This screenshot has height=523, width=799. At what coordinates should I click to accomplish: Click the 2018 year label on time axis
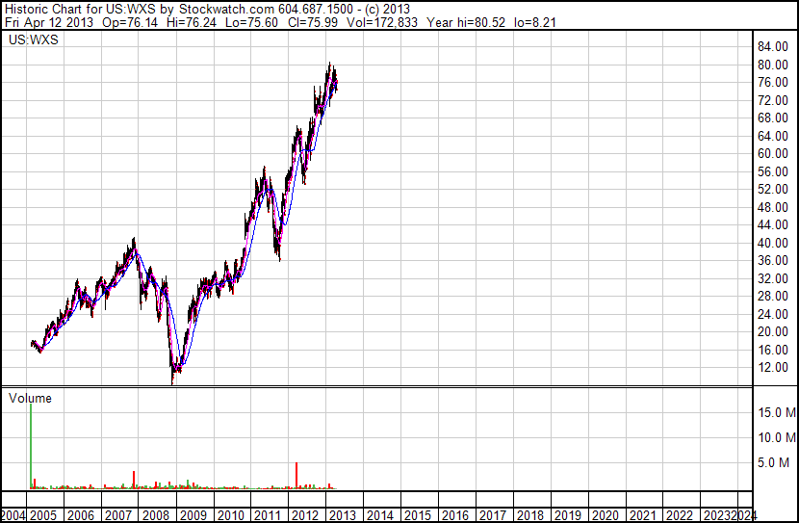(x=530, y=515)
